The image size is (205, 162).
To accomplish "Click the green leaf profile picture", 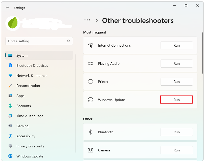I will pyautogui.click(x=13, y=23).
